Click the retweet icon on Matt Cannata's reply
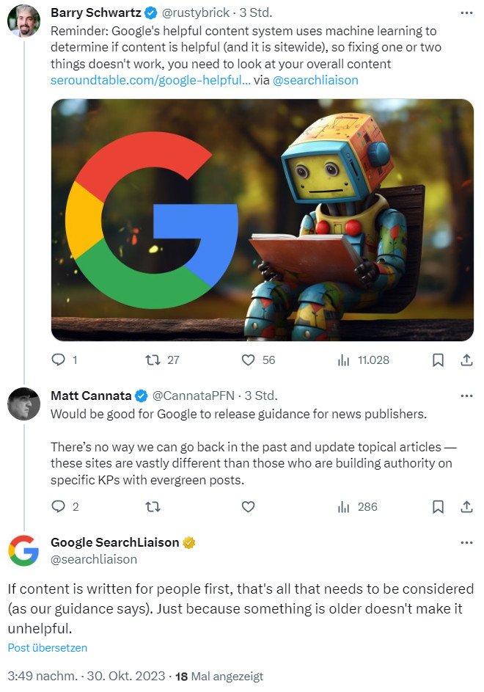484x692 pixels. (153, 507)
